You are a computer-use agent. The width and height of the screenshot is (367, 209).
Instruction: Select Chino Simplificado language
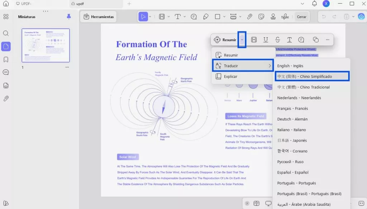[x=312, y=76]
